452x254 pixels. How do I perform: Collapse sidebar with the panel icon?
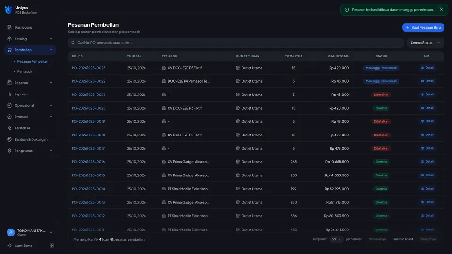tap(52, 246)
